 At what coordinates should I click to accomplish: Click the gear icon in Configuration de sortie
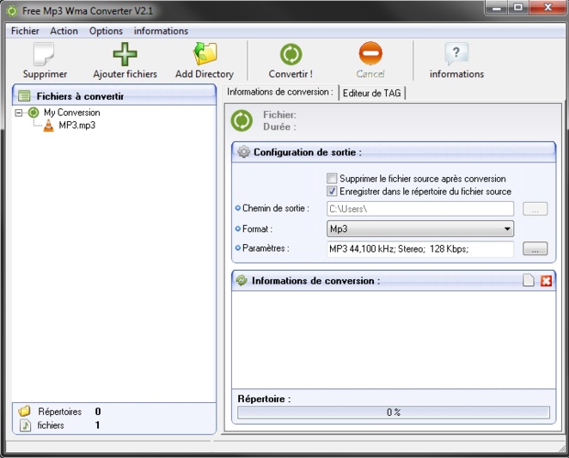pos(244,152)
